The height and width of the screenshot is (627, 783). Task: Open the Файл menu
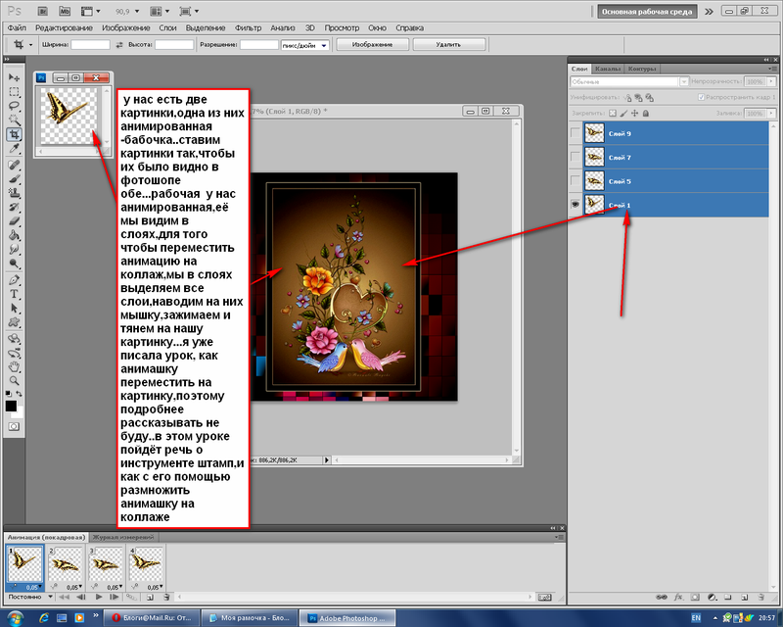17,28
